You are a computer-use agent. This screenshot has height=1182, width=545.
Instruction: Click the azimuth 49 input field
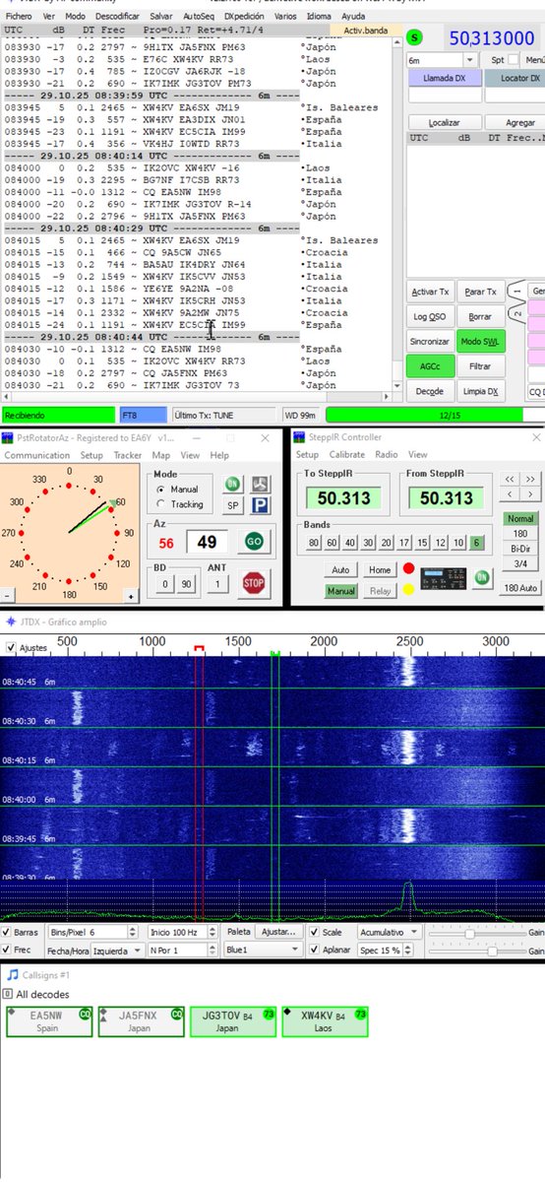[207, 541]
